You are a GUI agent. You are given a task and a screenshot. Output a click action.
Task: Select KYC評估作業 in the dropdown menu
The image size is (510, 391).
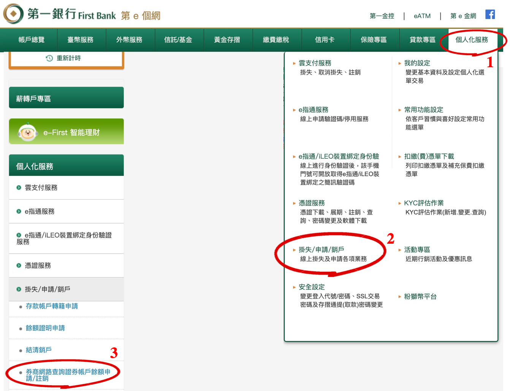424,203
